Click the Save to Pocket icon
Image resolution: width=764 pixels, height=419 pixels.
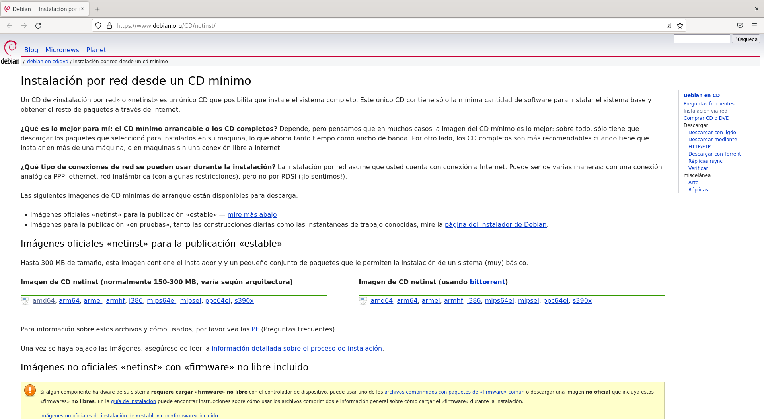[740, 26]
